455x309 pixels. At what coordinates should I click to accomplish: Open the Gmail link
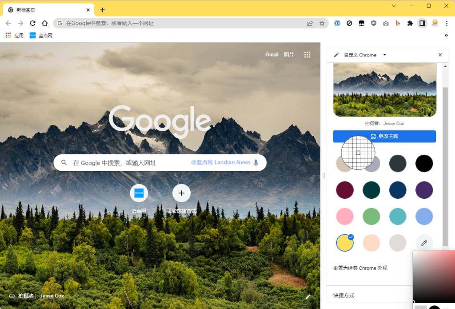272,54
